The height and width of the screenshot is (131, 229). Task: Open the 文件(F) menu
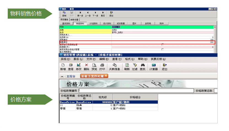91,59
